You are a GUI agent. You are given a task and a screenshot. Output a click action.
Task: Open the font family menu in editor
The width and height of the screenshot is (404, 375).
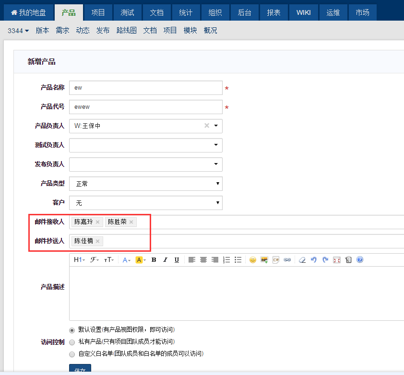95,259
